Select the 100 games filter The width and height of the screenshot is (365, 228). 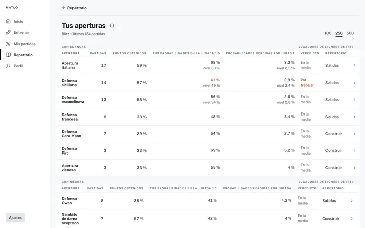click(x=328, y=33)
